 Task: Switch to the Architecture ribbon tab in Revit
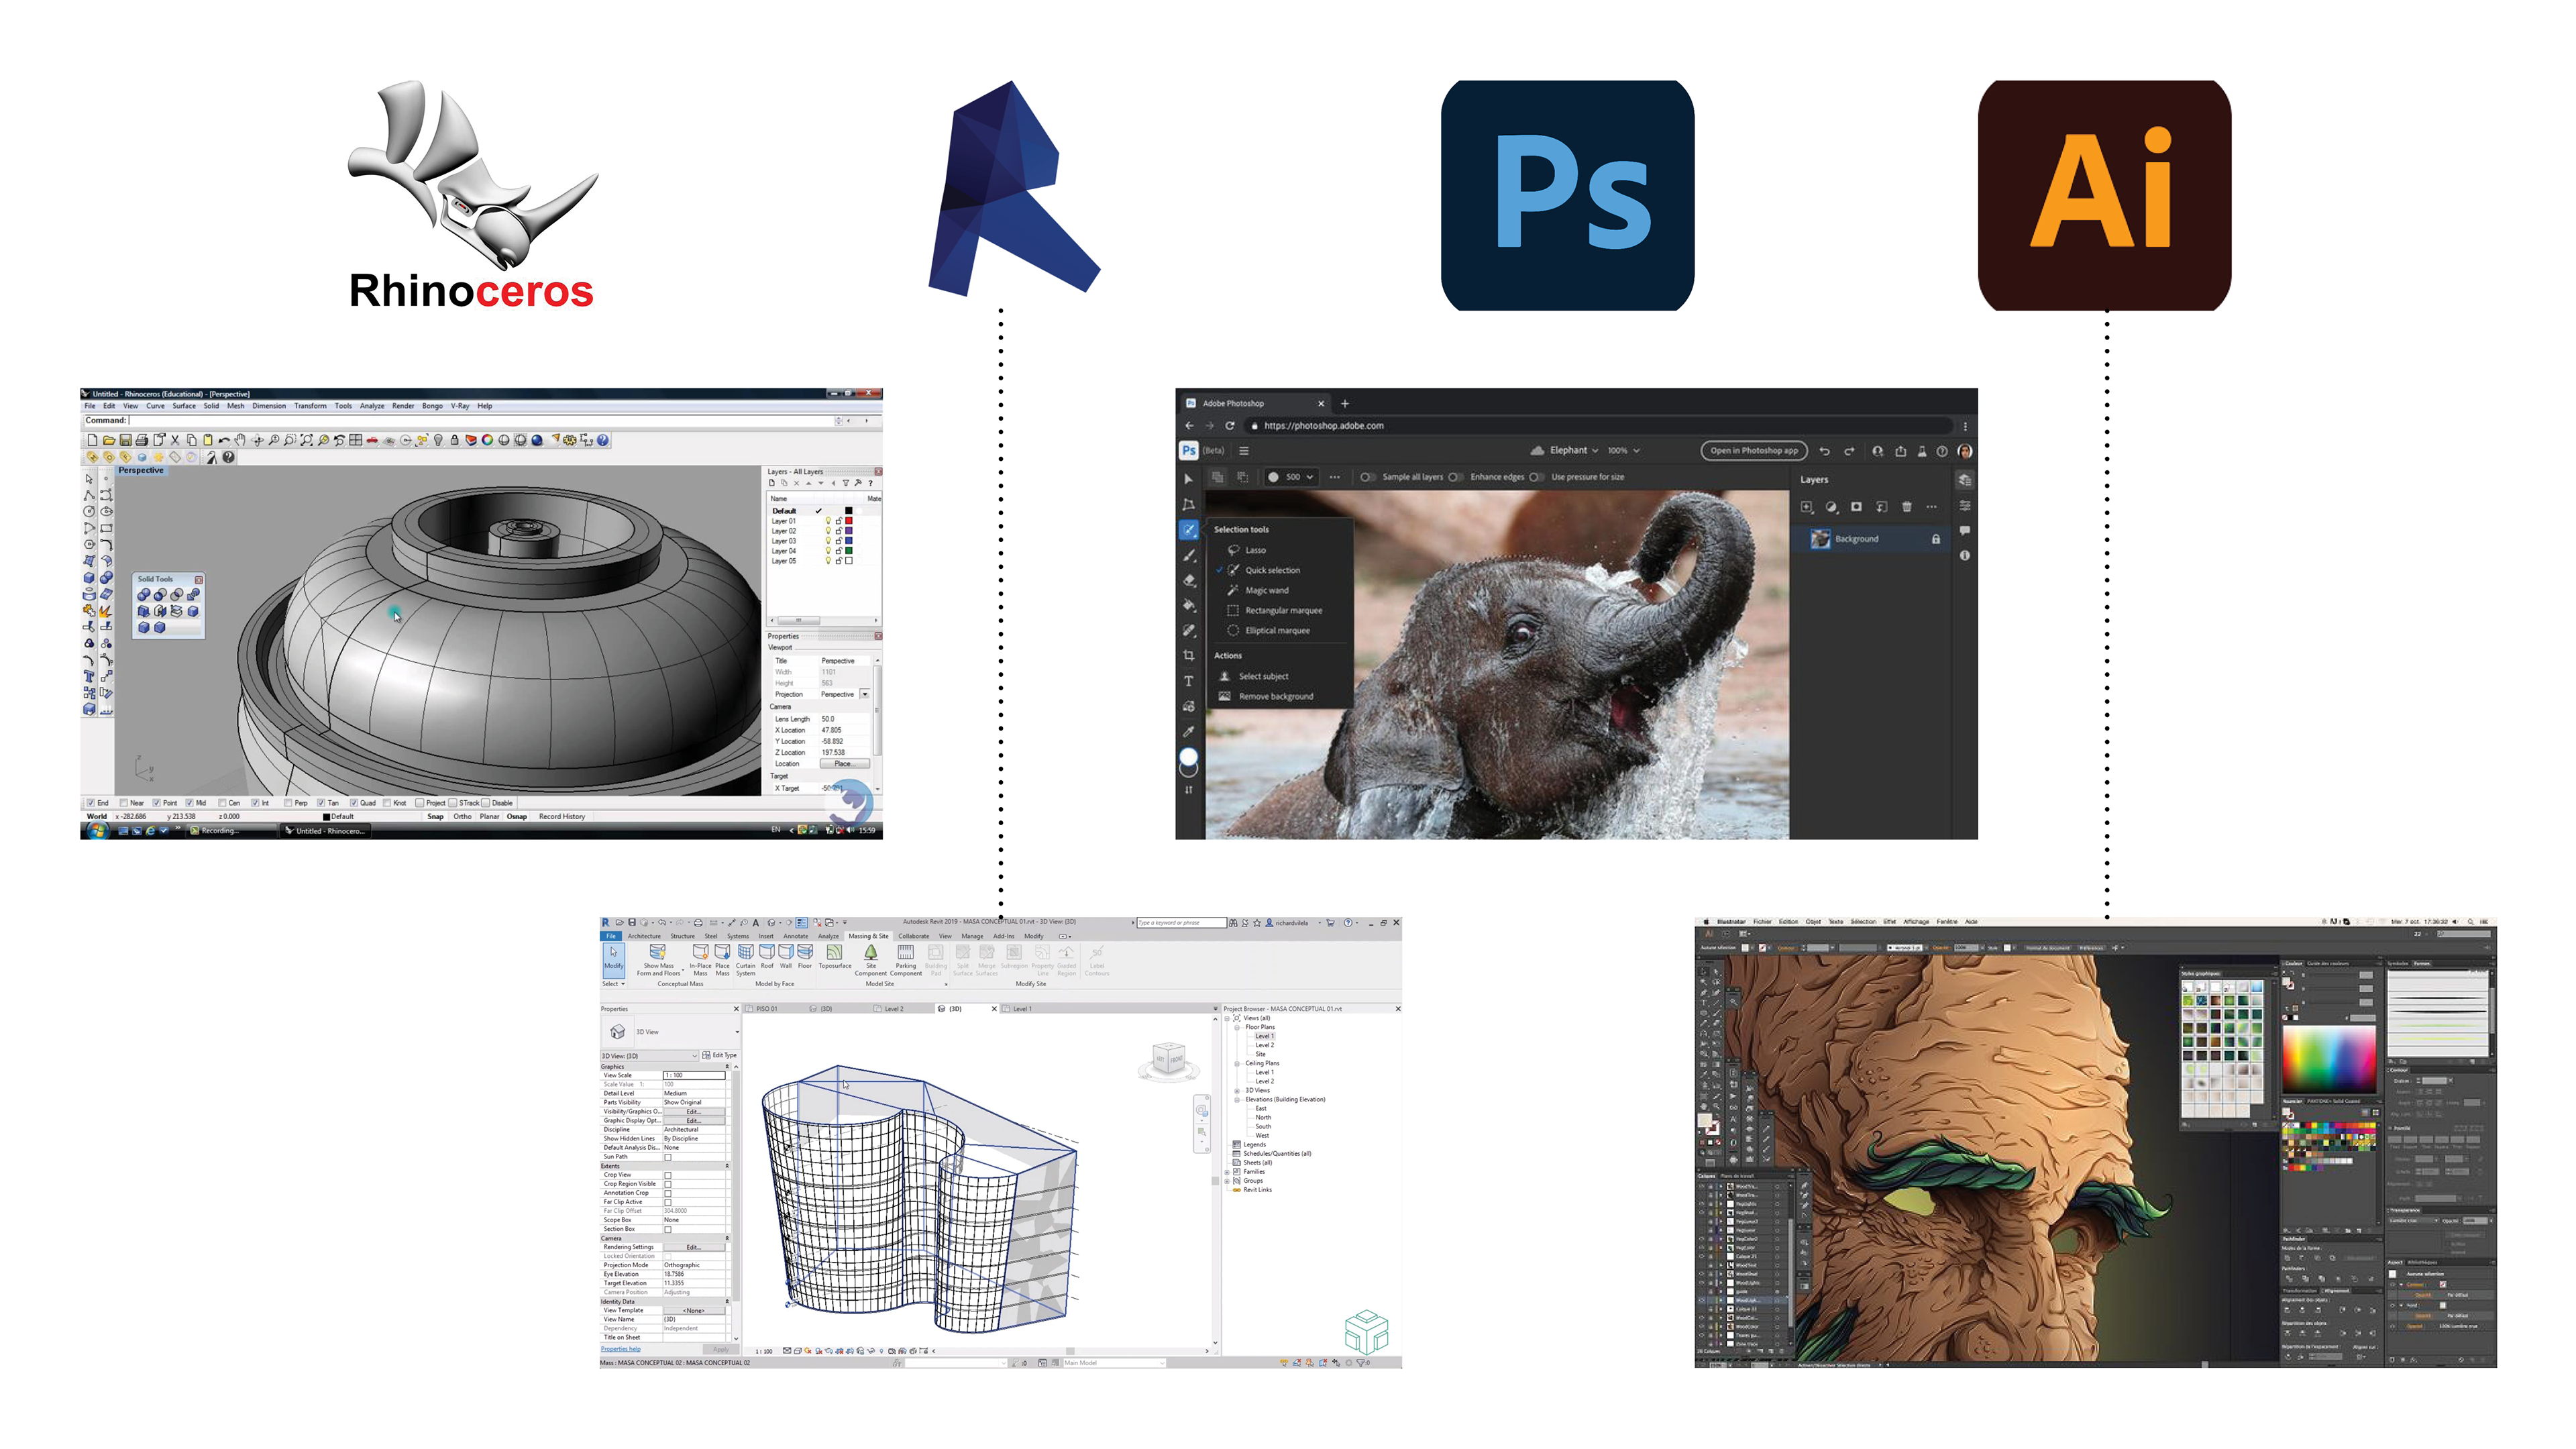(645, 937)
